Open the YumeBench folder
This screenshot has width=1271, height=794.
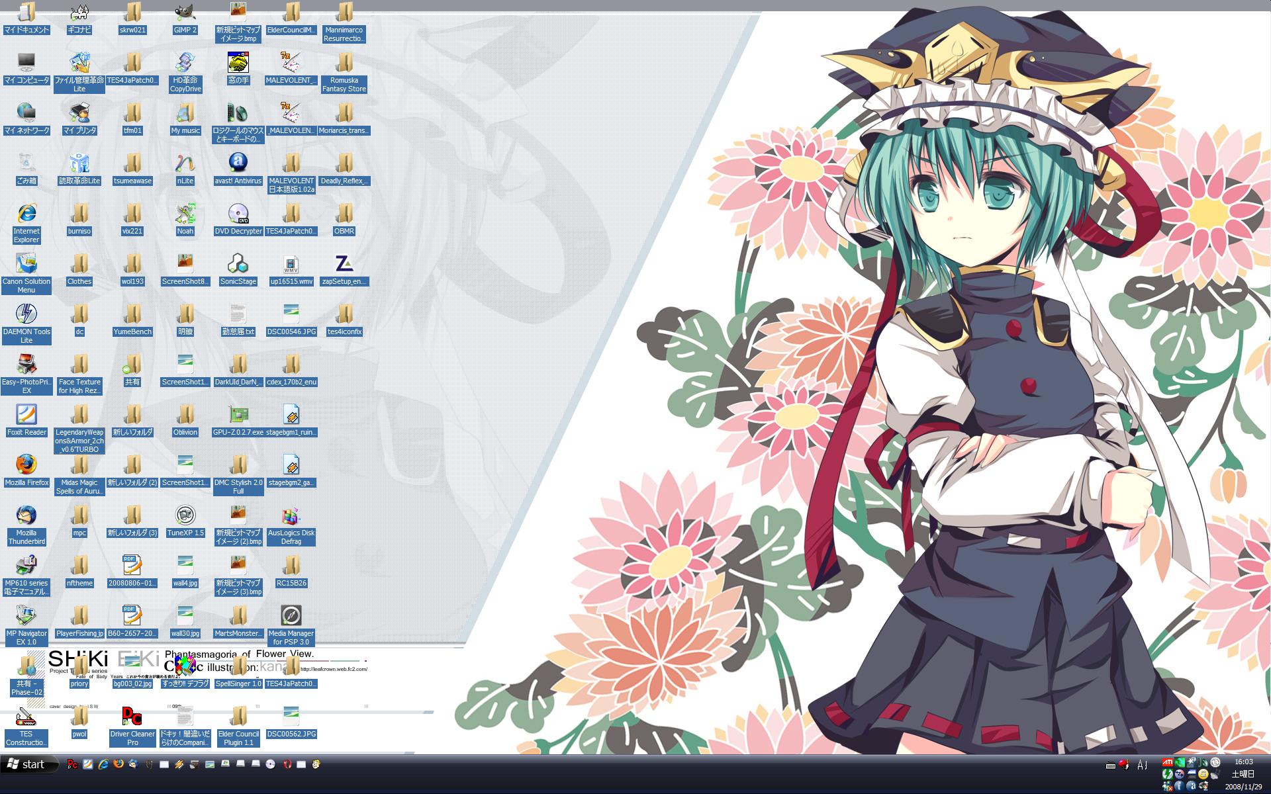(x=132, y=320)
